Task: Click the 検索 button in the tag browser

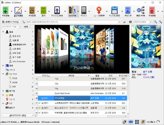Action: click(26, 27)
